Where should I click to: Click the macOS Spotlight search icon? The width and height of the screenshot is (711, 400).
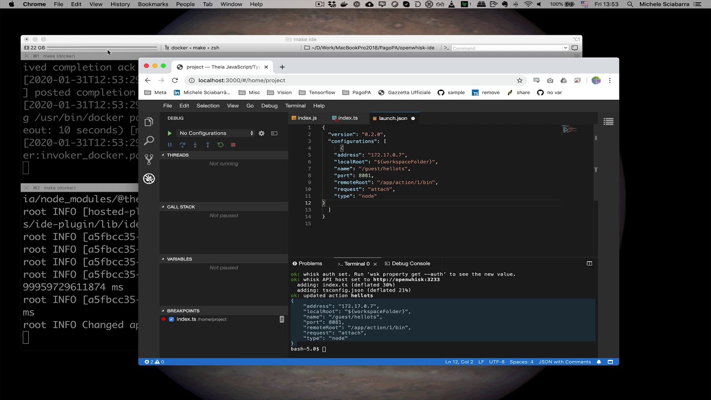point(630,4)
